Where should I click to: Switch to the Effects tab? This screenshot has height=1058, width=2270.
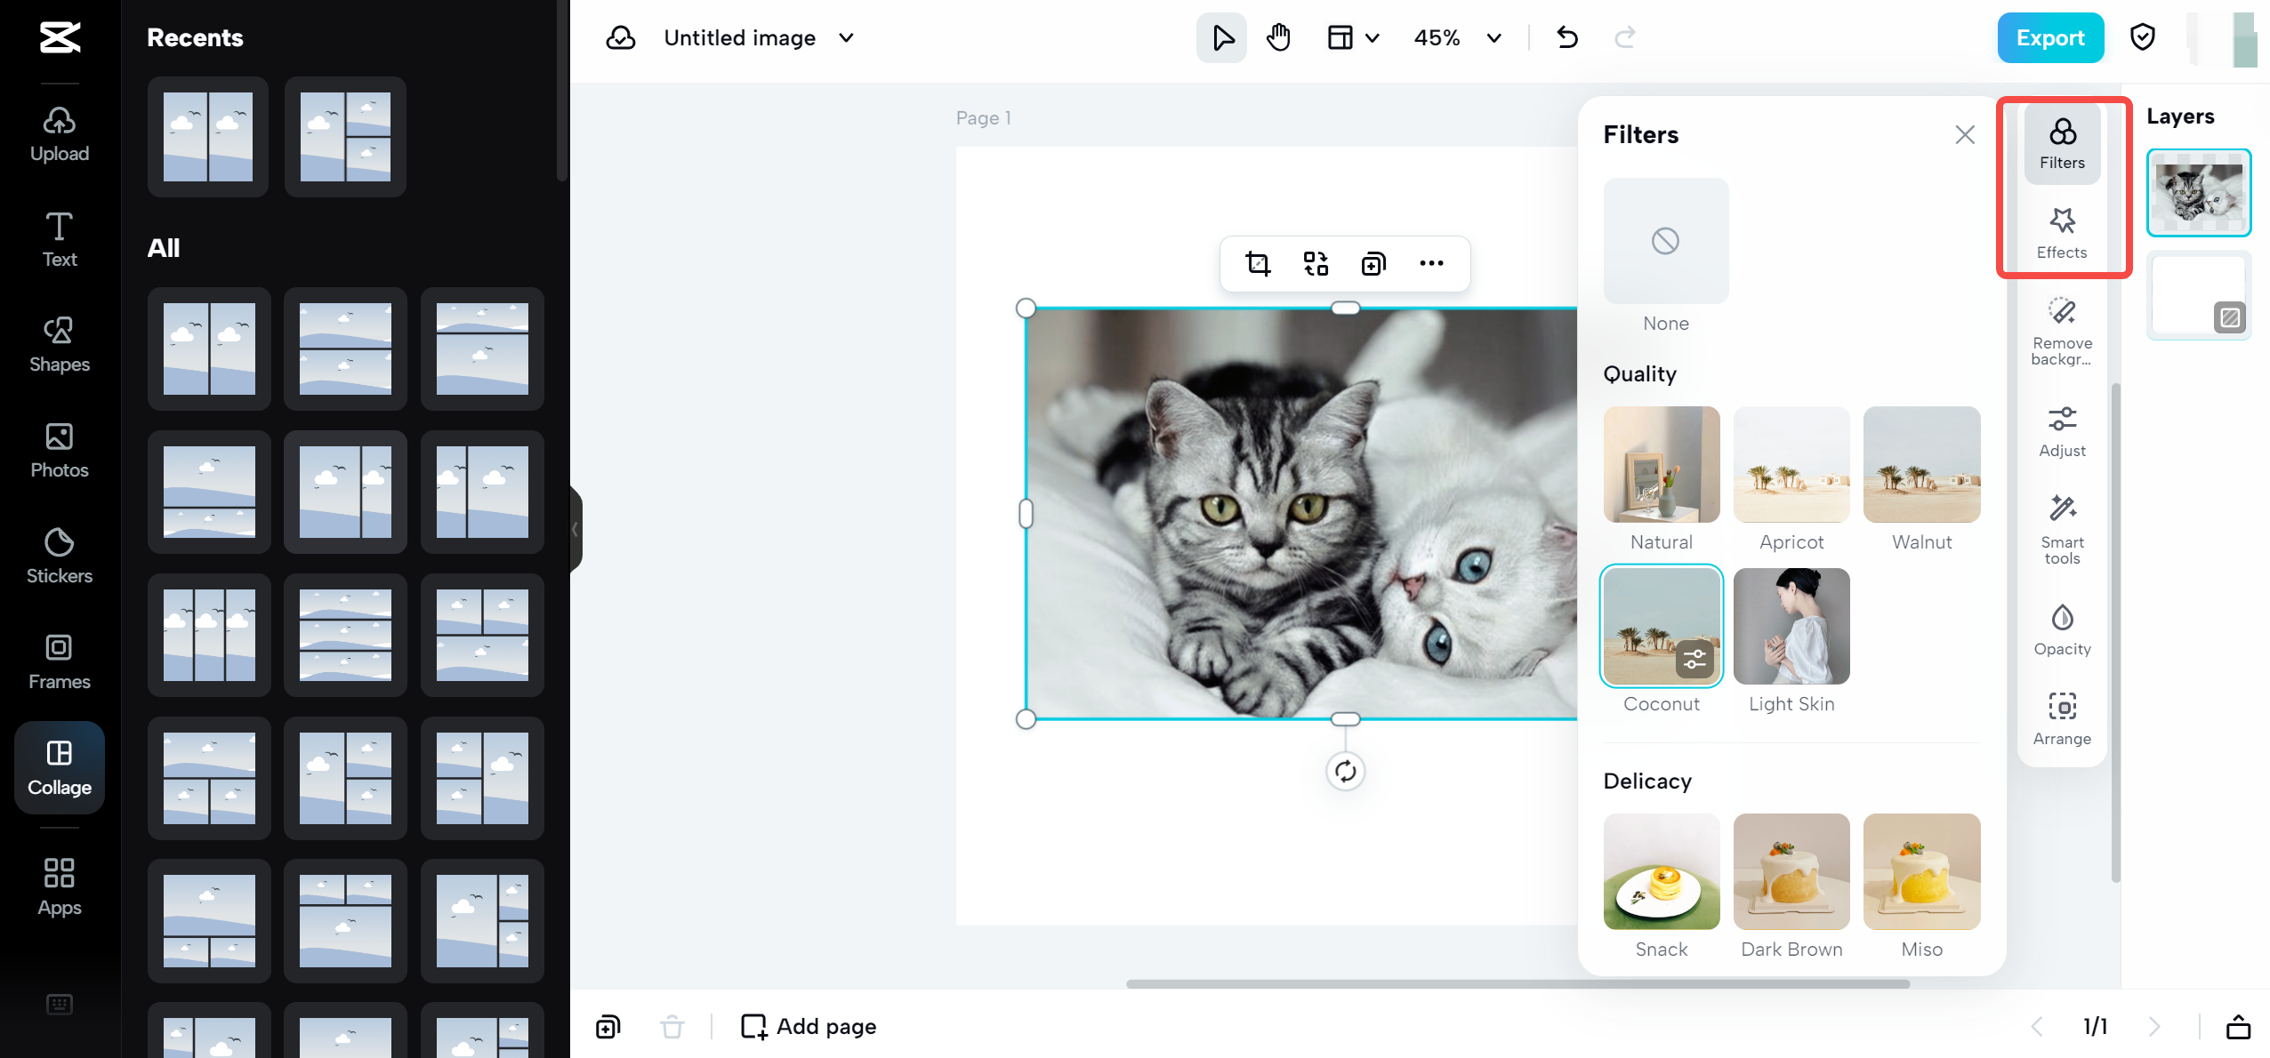click(x=2062, y=232)
